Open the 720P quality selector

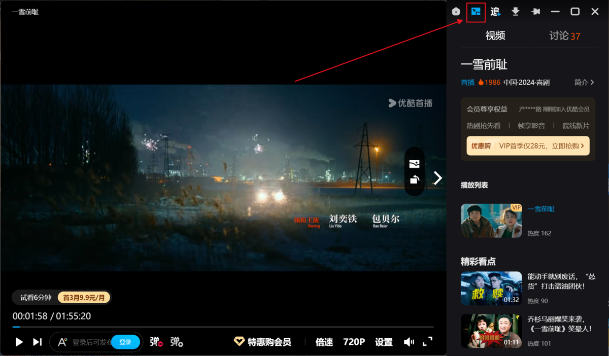click(354, 342)
